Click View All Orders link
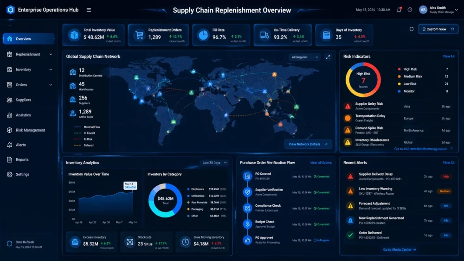The image size is (464, 261). coord(321,163)
